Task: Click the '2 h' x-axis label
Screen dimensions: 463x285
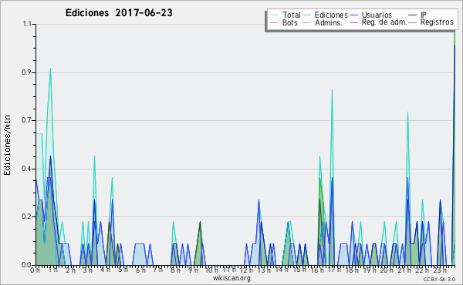Action: (x=70, y=270)
